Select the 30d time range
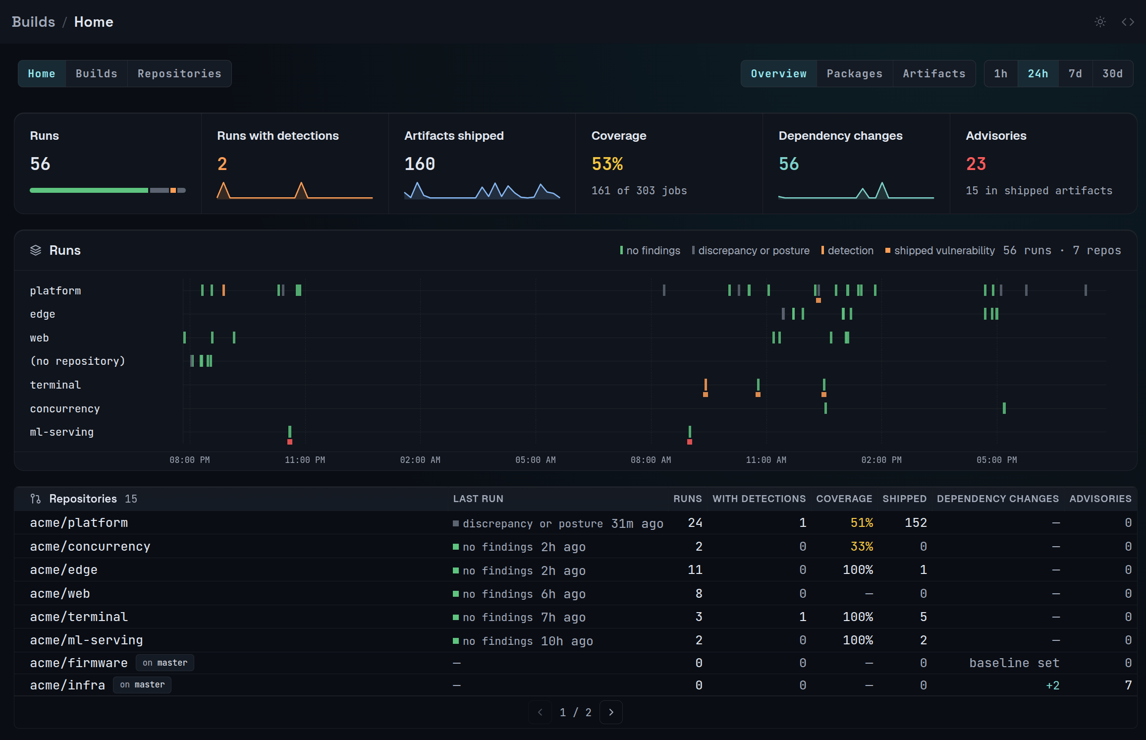1146x740 pixels. pos(1112,74)
